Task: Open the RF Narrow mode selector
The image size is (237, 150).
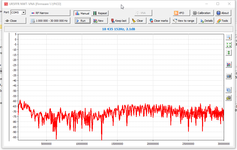Action: click(x=50, y=13)
